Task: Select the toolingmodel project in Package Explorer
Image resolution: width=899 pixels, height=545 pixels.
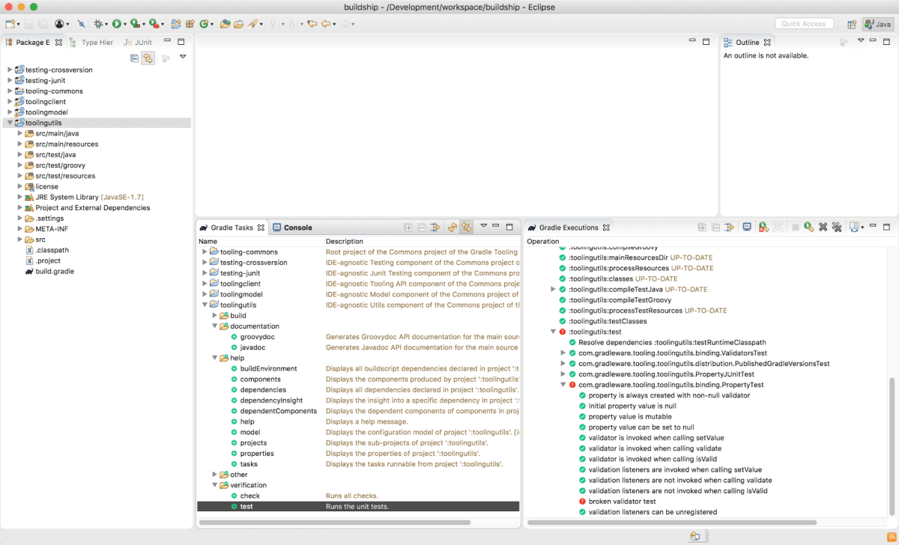Action: (x=46, y=112)
